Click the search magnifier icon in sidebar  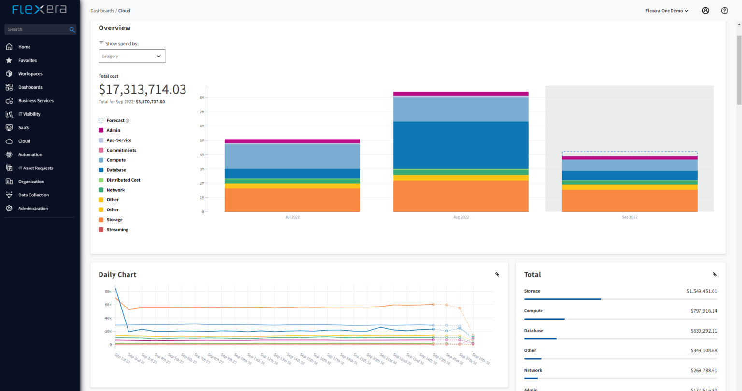72,29
